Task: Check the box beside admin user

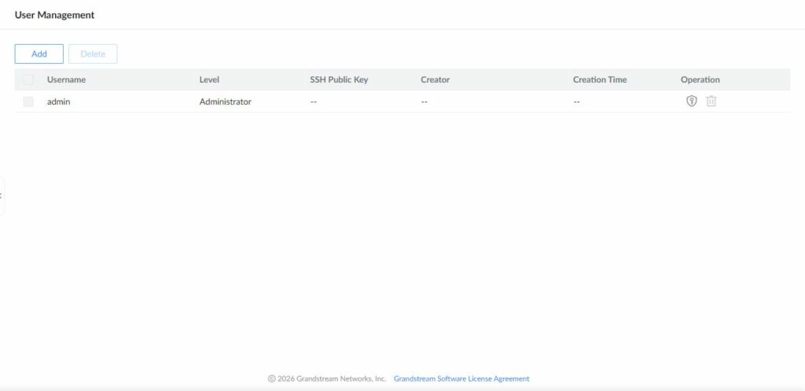Action: point(28,101)
